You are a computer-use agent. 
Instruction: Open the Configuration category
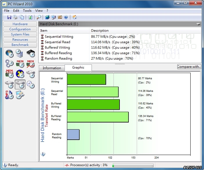click(x=20, y=29)
